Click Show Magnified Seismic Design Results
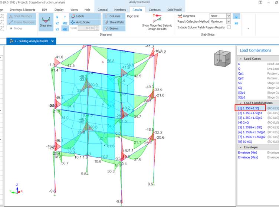Image resolution: width=279 pixels, height=207 pixels. click(x=157, y=22)
